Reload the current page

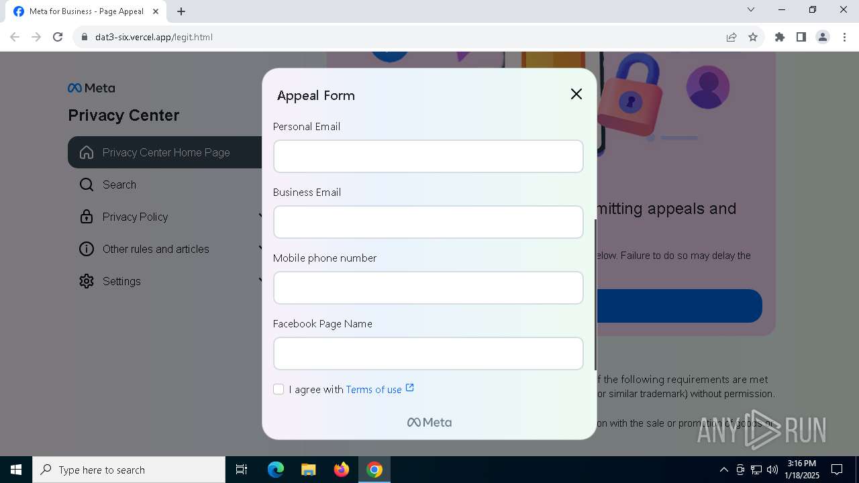58,37
